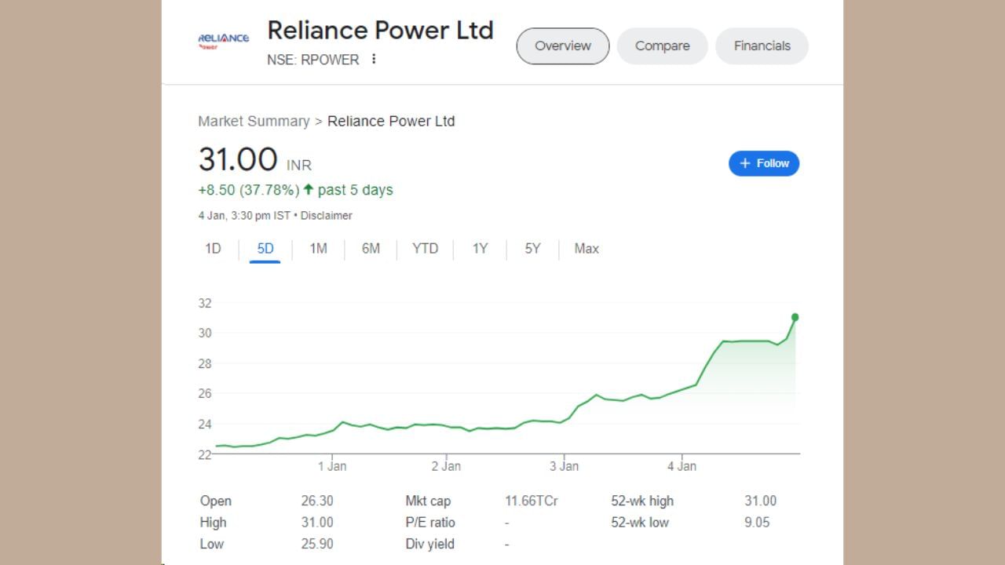Screen dimensions: 1005x565
Task: Click the 3 Jan axis label
Action: 564,466
